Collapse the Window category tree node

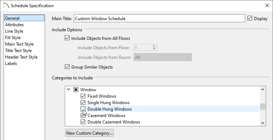[68, 89]
